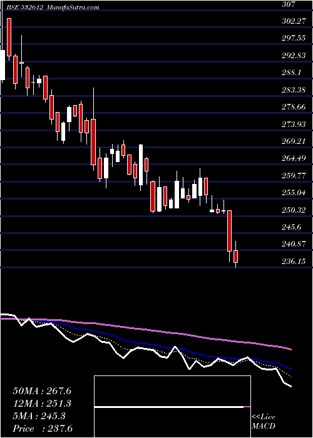Viewport: 313px width, 438px height.
Task: Click the topmost red candle near 302.27
Action: (x=9, y=37)
